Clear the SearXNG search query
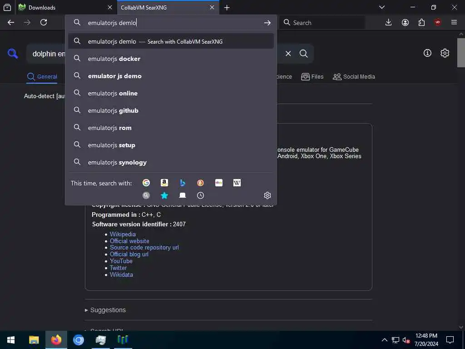The width and height of the screenshot is (465, 349). (x=288, y=54)
